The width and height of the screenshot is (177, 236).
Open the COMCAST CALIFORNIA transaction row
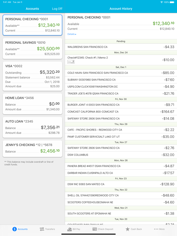click(x=121, y=111)
